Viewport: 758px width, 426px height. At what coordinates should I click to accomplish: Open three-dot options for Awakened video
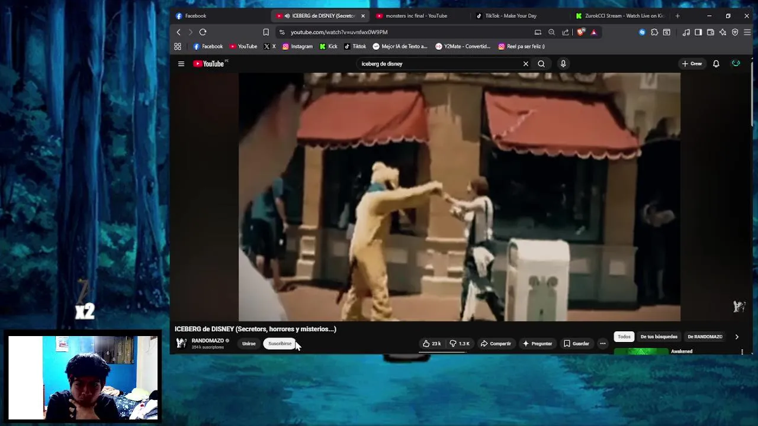tap(742, 351)
